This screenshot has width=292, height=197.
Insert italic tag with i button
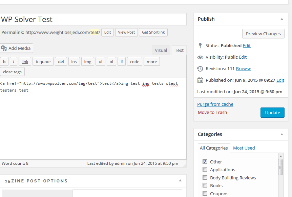[14, 61]
